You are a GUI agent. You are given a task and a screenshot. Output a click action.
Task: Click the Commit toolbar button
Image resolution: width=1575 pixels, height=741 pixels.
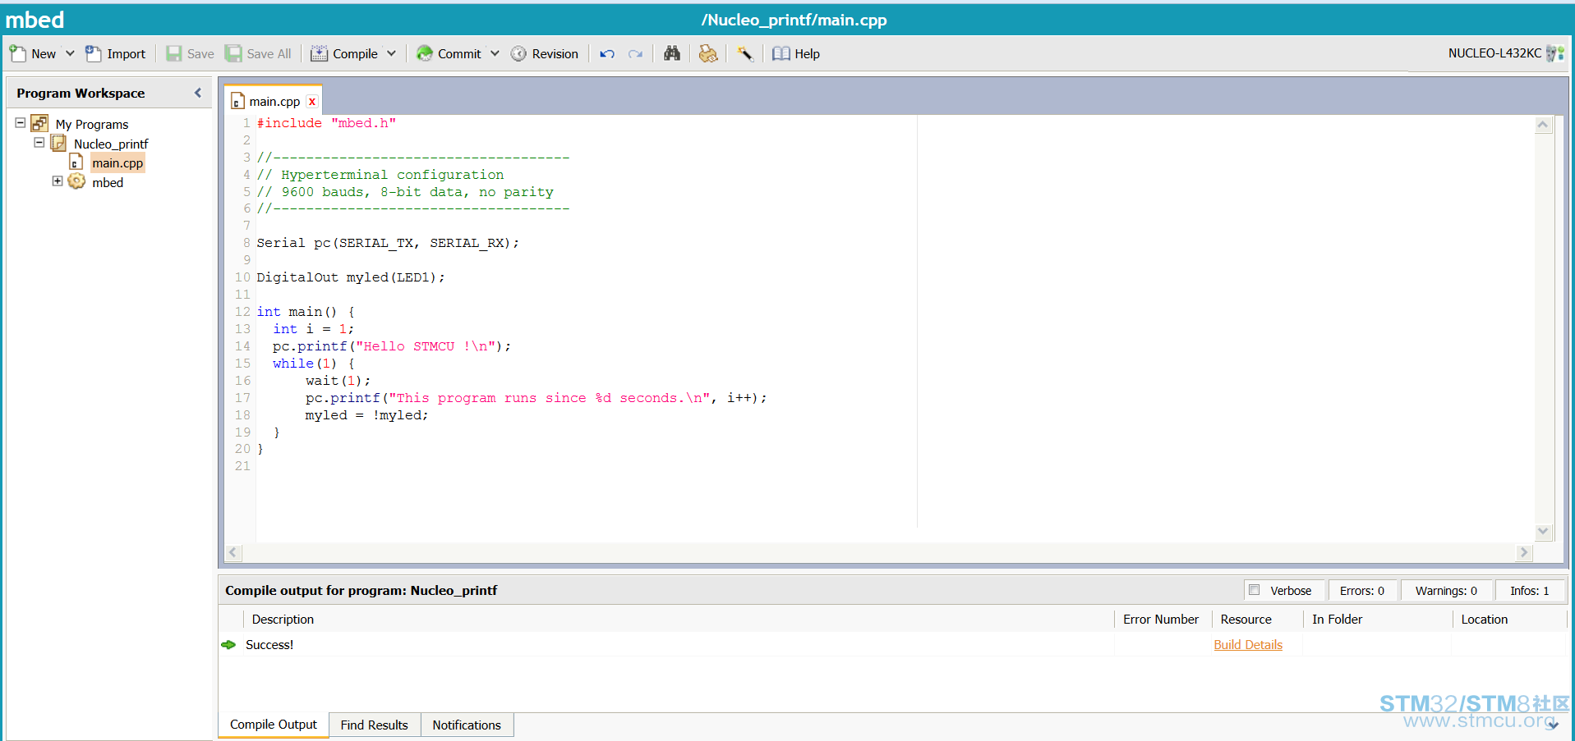(x=449, y=53)
